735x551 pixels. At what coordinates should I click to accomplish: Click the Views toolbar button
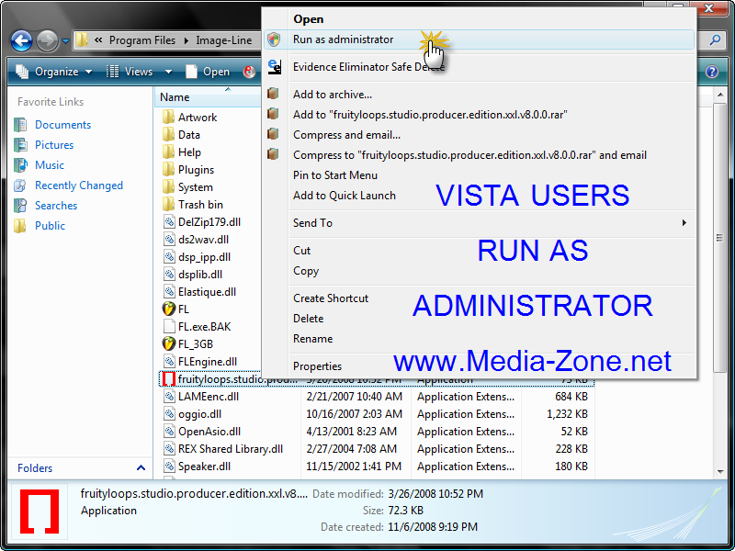[x=130, y=72]
